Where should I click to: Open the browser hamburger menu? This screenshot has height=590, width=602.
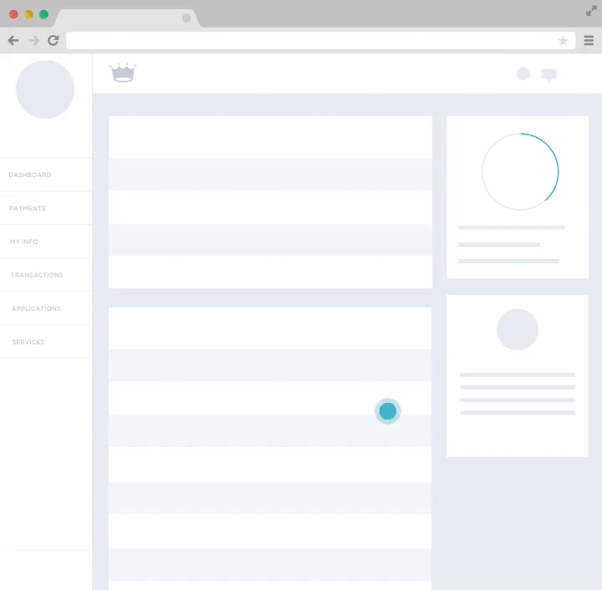pos(589,40)
